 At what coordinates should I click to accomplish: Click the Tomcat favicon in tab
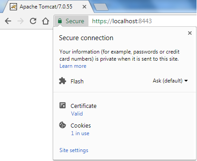tap(13, 7)
